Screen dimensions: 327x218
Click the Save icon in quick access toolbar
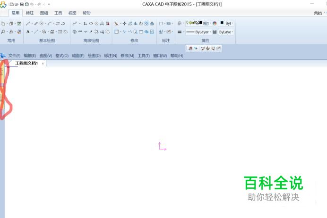coord(22,4)
